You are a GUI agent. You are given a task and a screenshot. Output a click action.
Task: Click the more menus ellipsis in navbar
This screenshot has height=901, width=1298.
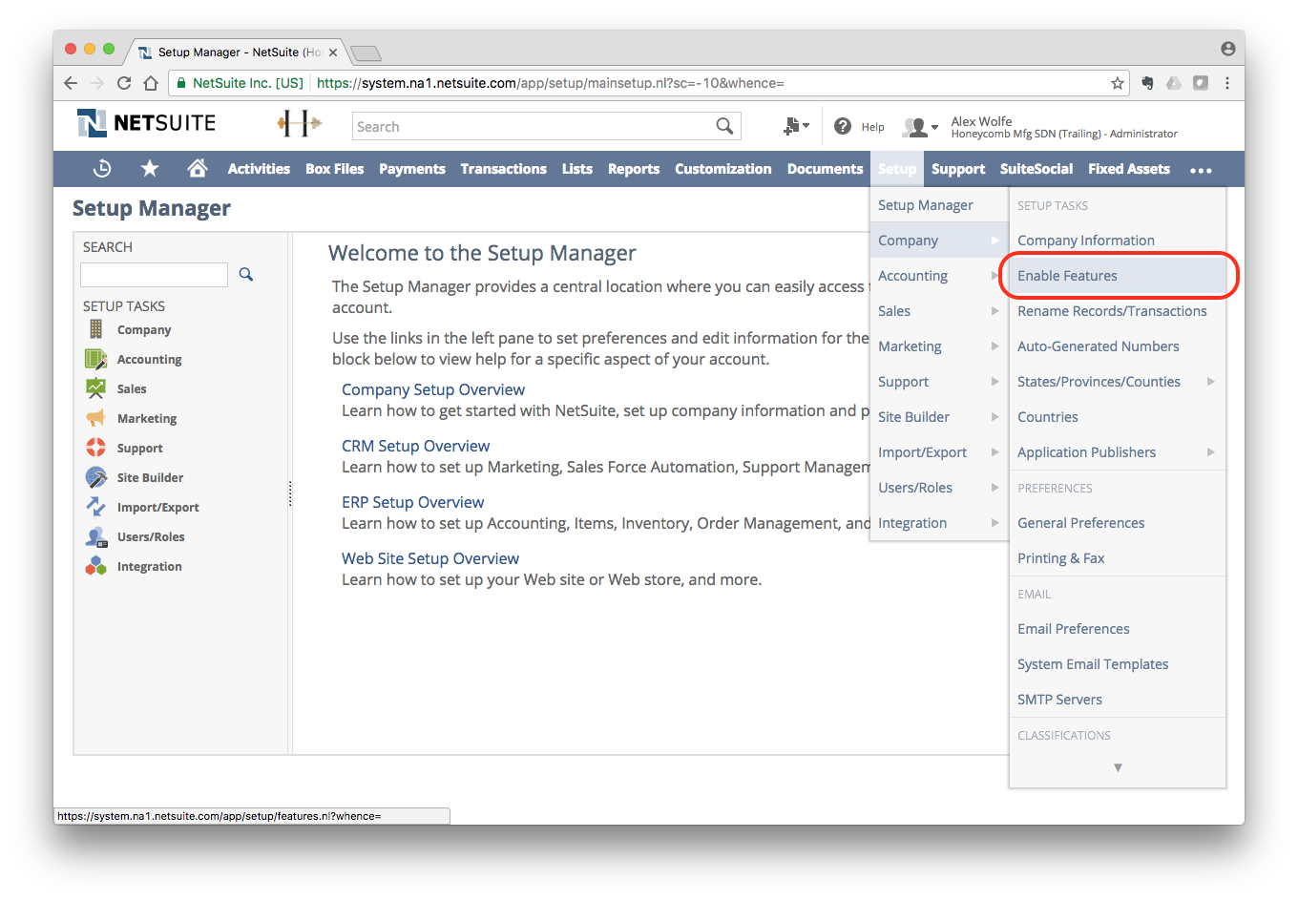[x=1201, y=170]
